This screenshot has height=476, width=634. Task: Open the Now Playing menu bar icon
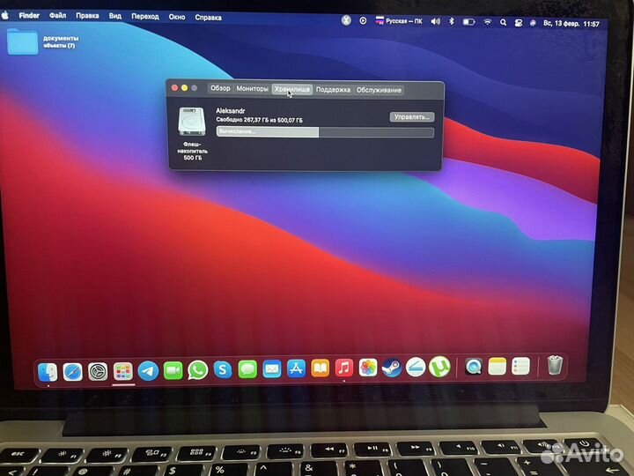363,20
